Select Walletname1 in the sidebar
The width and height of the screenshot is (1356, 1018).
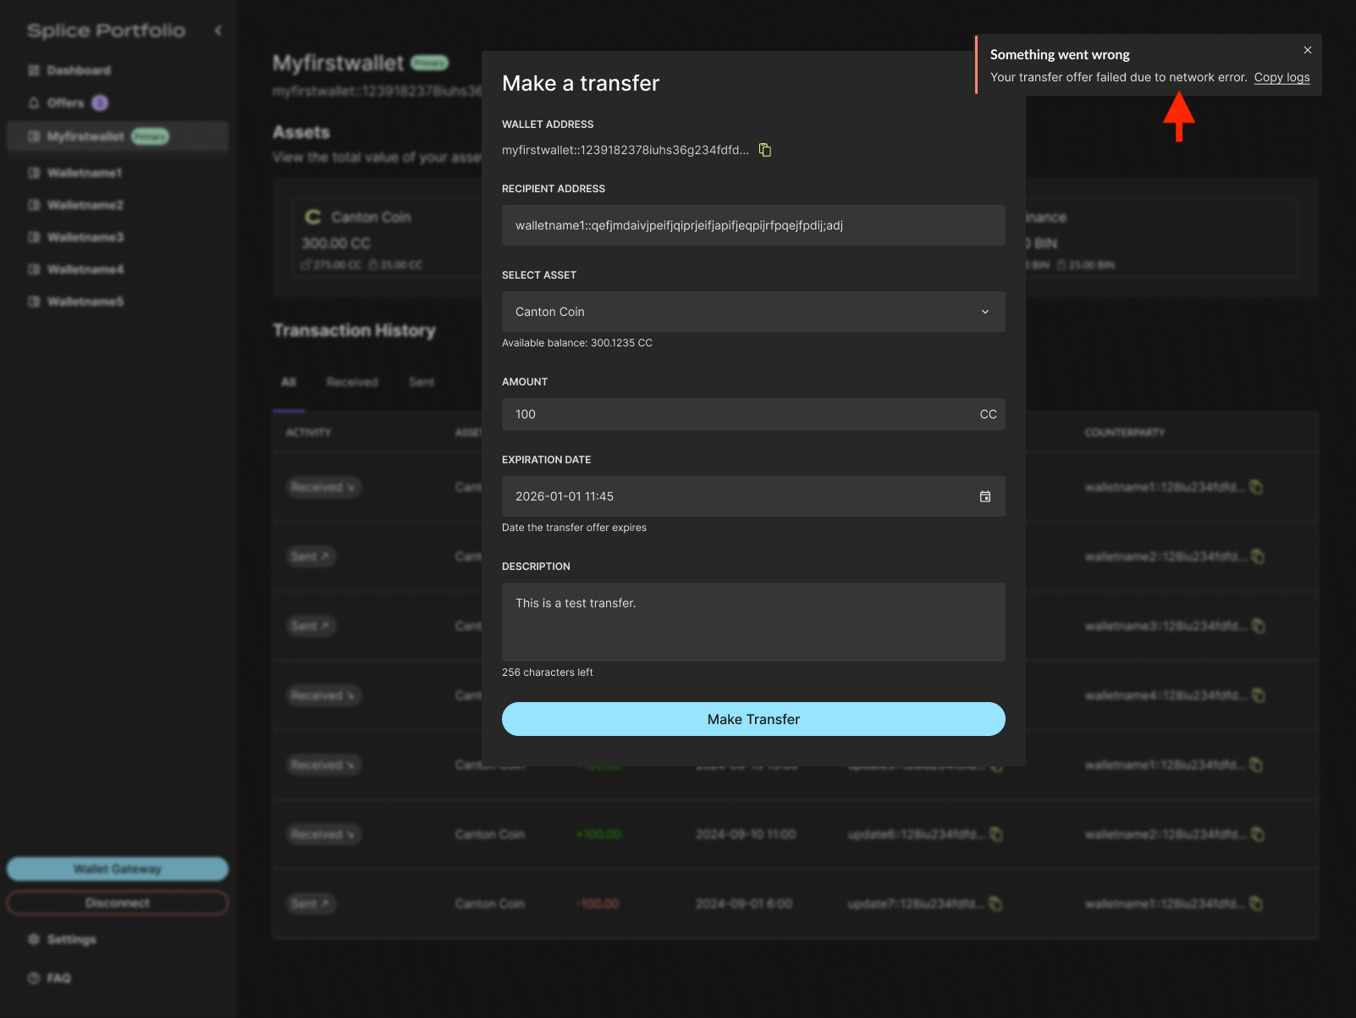point(118,173)
